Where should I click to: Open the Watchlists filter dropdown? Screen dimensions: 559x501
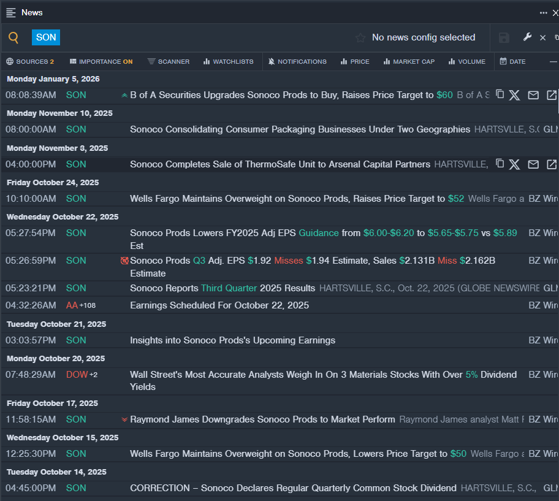click(x=228, y=61)
